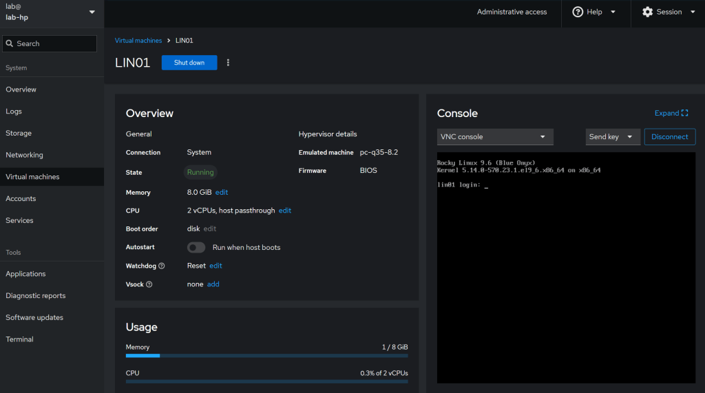Viewport: 705px width, 393px height.
Task: Click the Session gear icon
Action: (x=647, y=12)
